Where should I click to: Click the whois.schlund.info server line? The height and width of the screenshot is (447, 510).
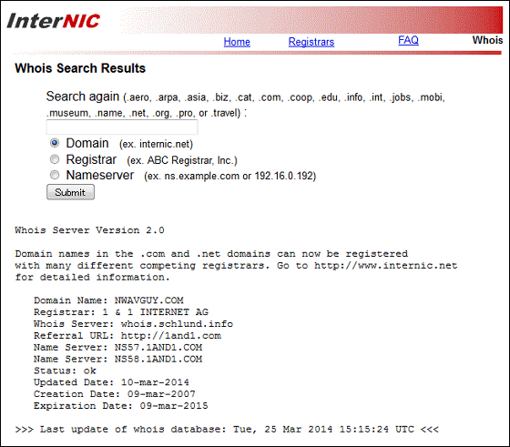tap(133, 324)
